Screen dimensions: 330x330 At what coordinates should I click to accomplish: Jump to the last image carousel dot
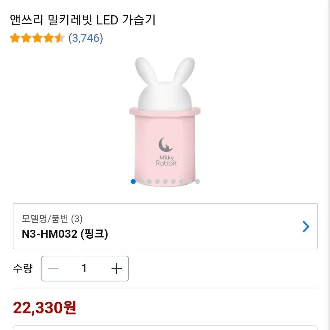(197, 182)
